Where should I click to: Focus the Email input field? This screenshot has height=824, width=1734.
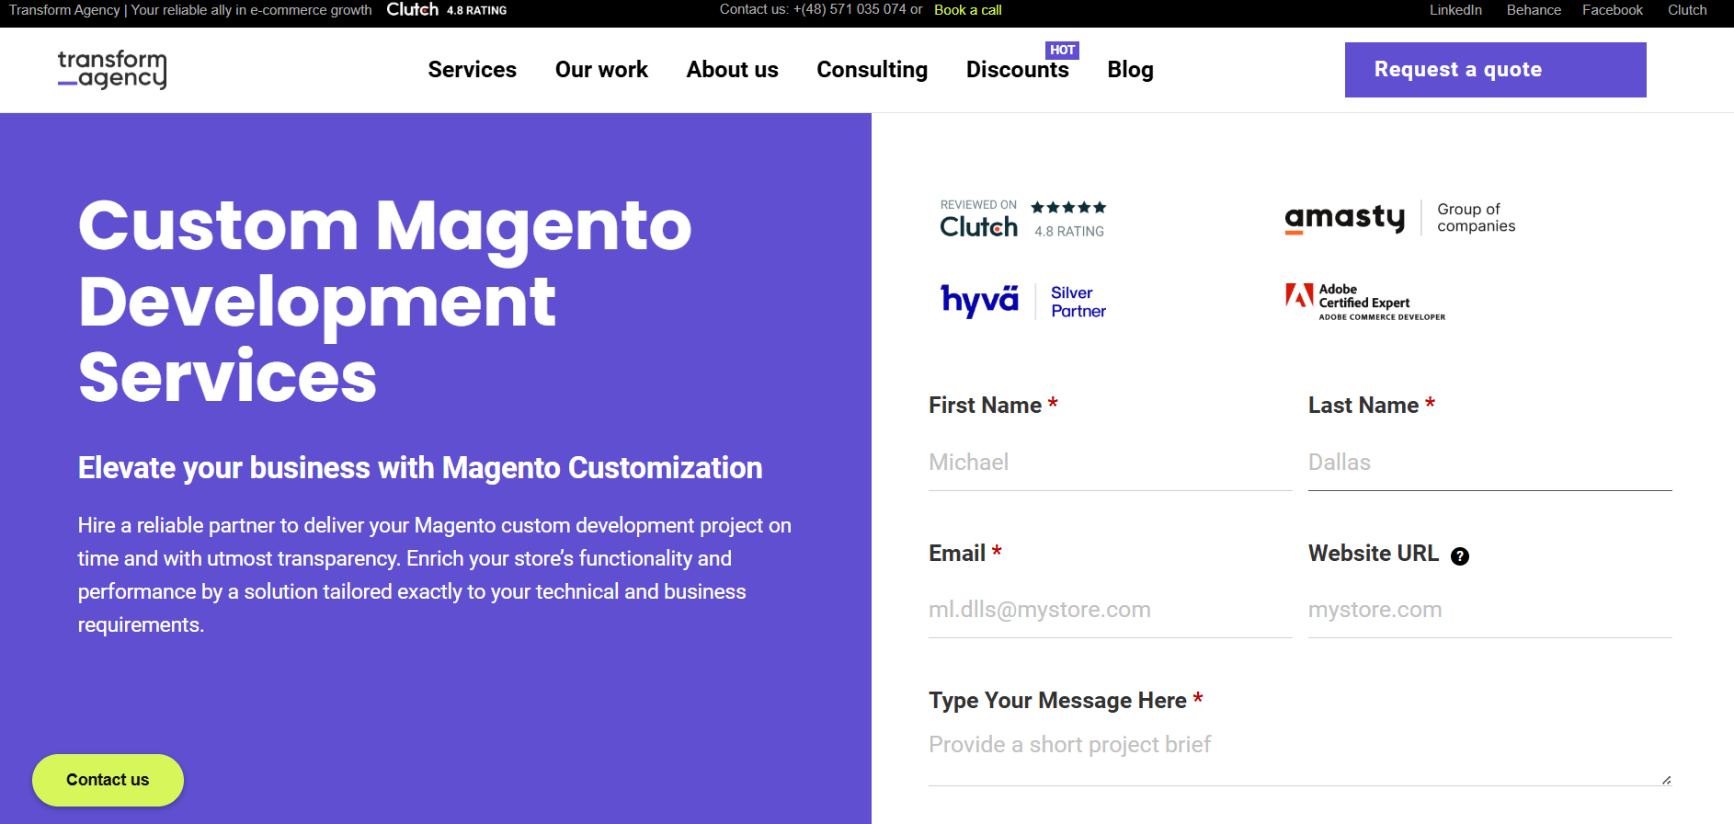(x=1110, y=610)
